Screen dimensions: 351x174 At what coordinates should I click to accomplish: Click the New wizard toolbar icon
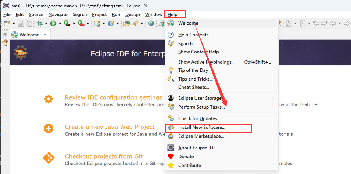(x=7, y=23)
